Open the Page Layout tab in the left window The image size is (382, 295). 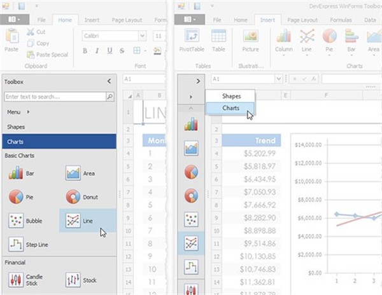tap(127, 20)
